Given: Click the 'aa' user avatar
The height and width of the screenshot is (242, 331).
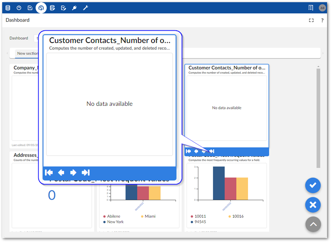Looking at the screenshot, I should pos(322,7).
